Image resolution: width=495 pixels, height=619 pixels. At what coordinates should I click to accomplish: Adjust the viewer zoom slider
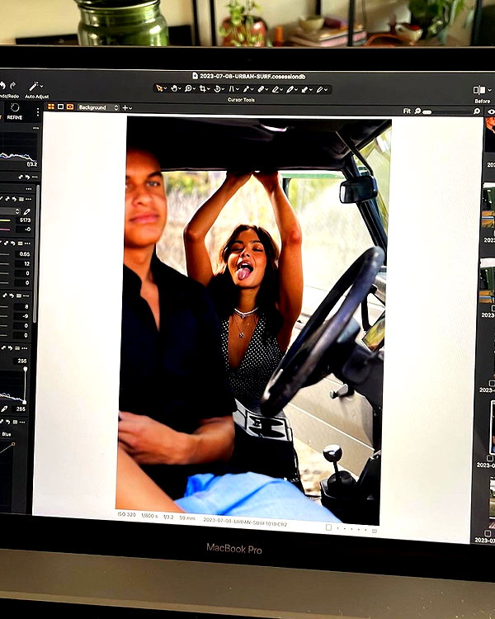point(448,112)
